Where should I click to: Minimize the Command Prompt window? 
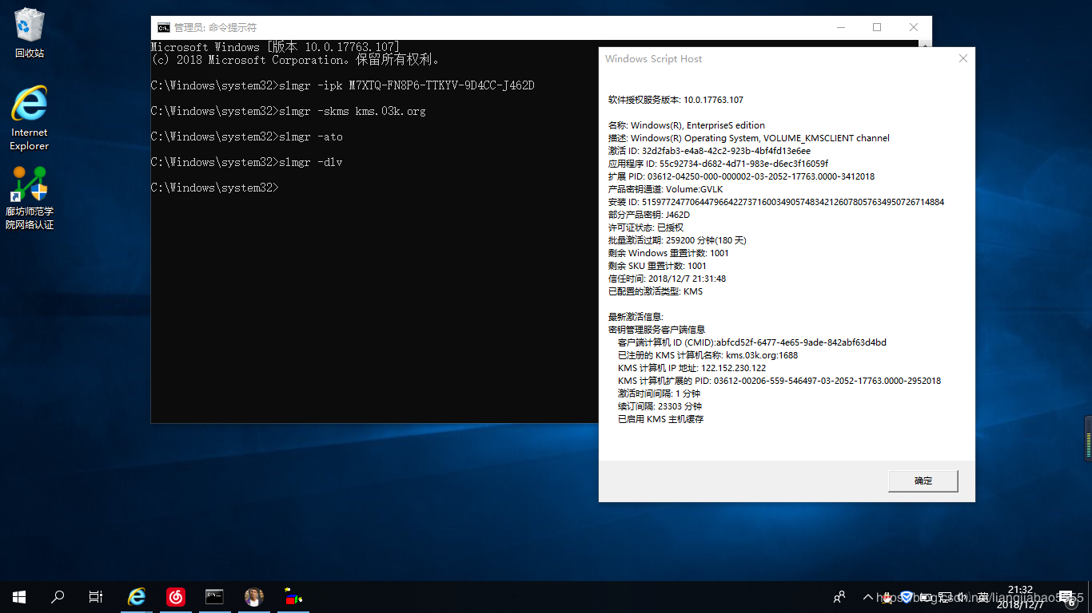click(840, 27)
